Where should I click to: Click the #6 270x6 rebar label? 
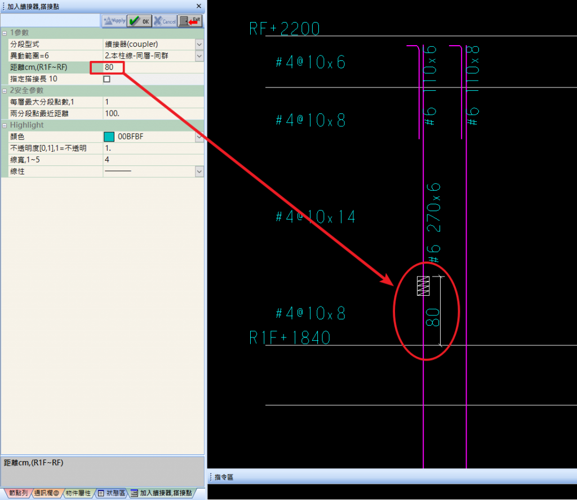434,223
